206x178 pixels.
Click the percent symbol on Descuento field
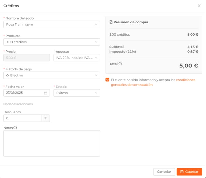46,118
